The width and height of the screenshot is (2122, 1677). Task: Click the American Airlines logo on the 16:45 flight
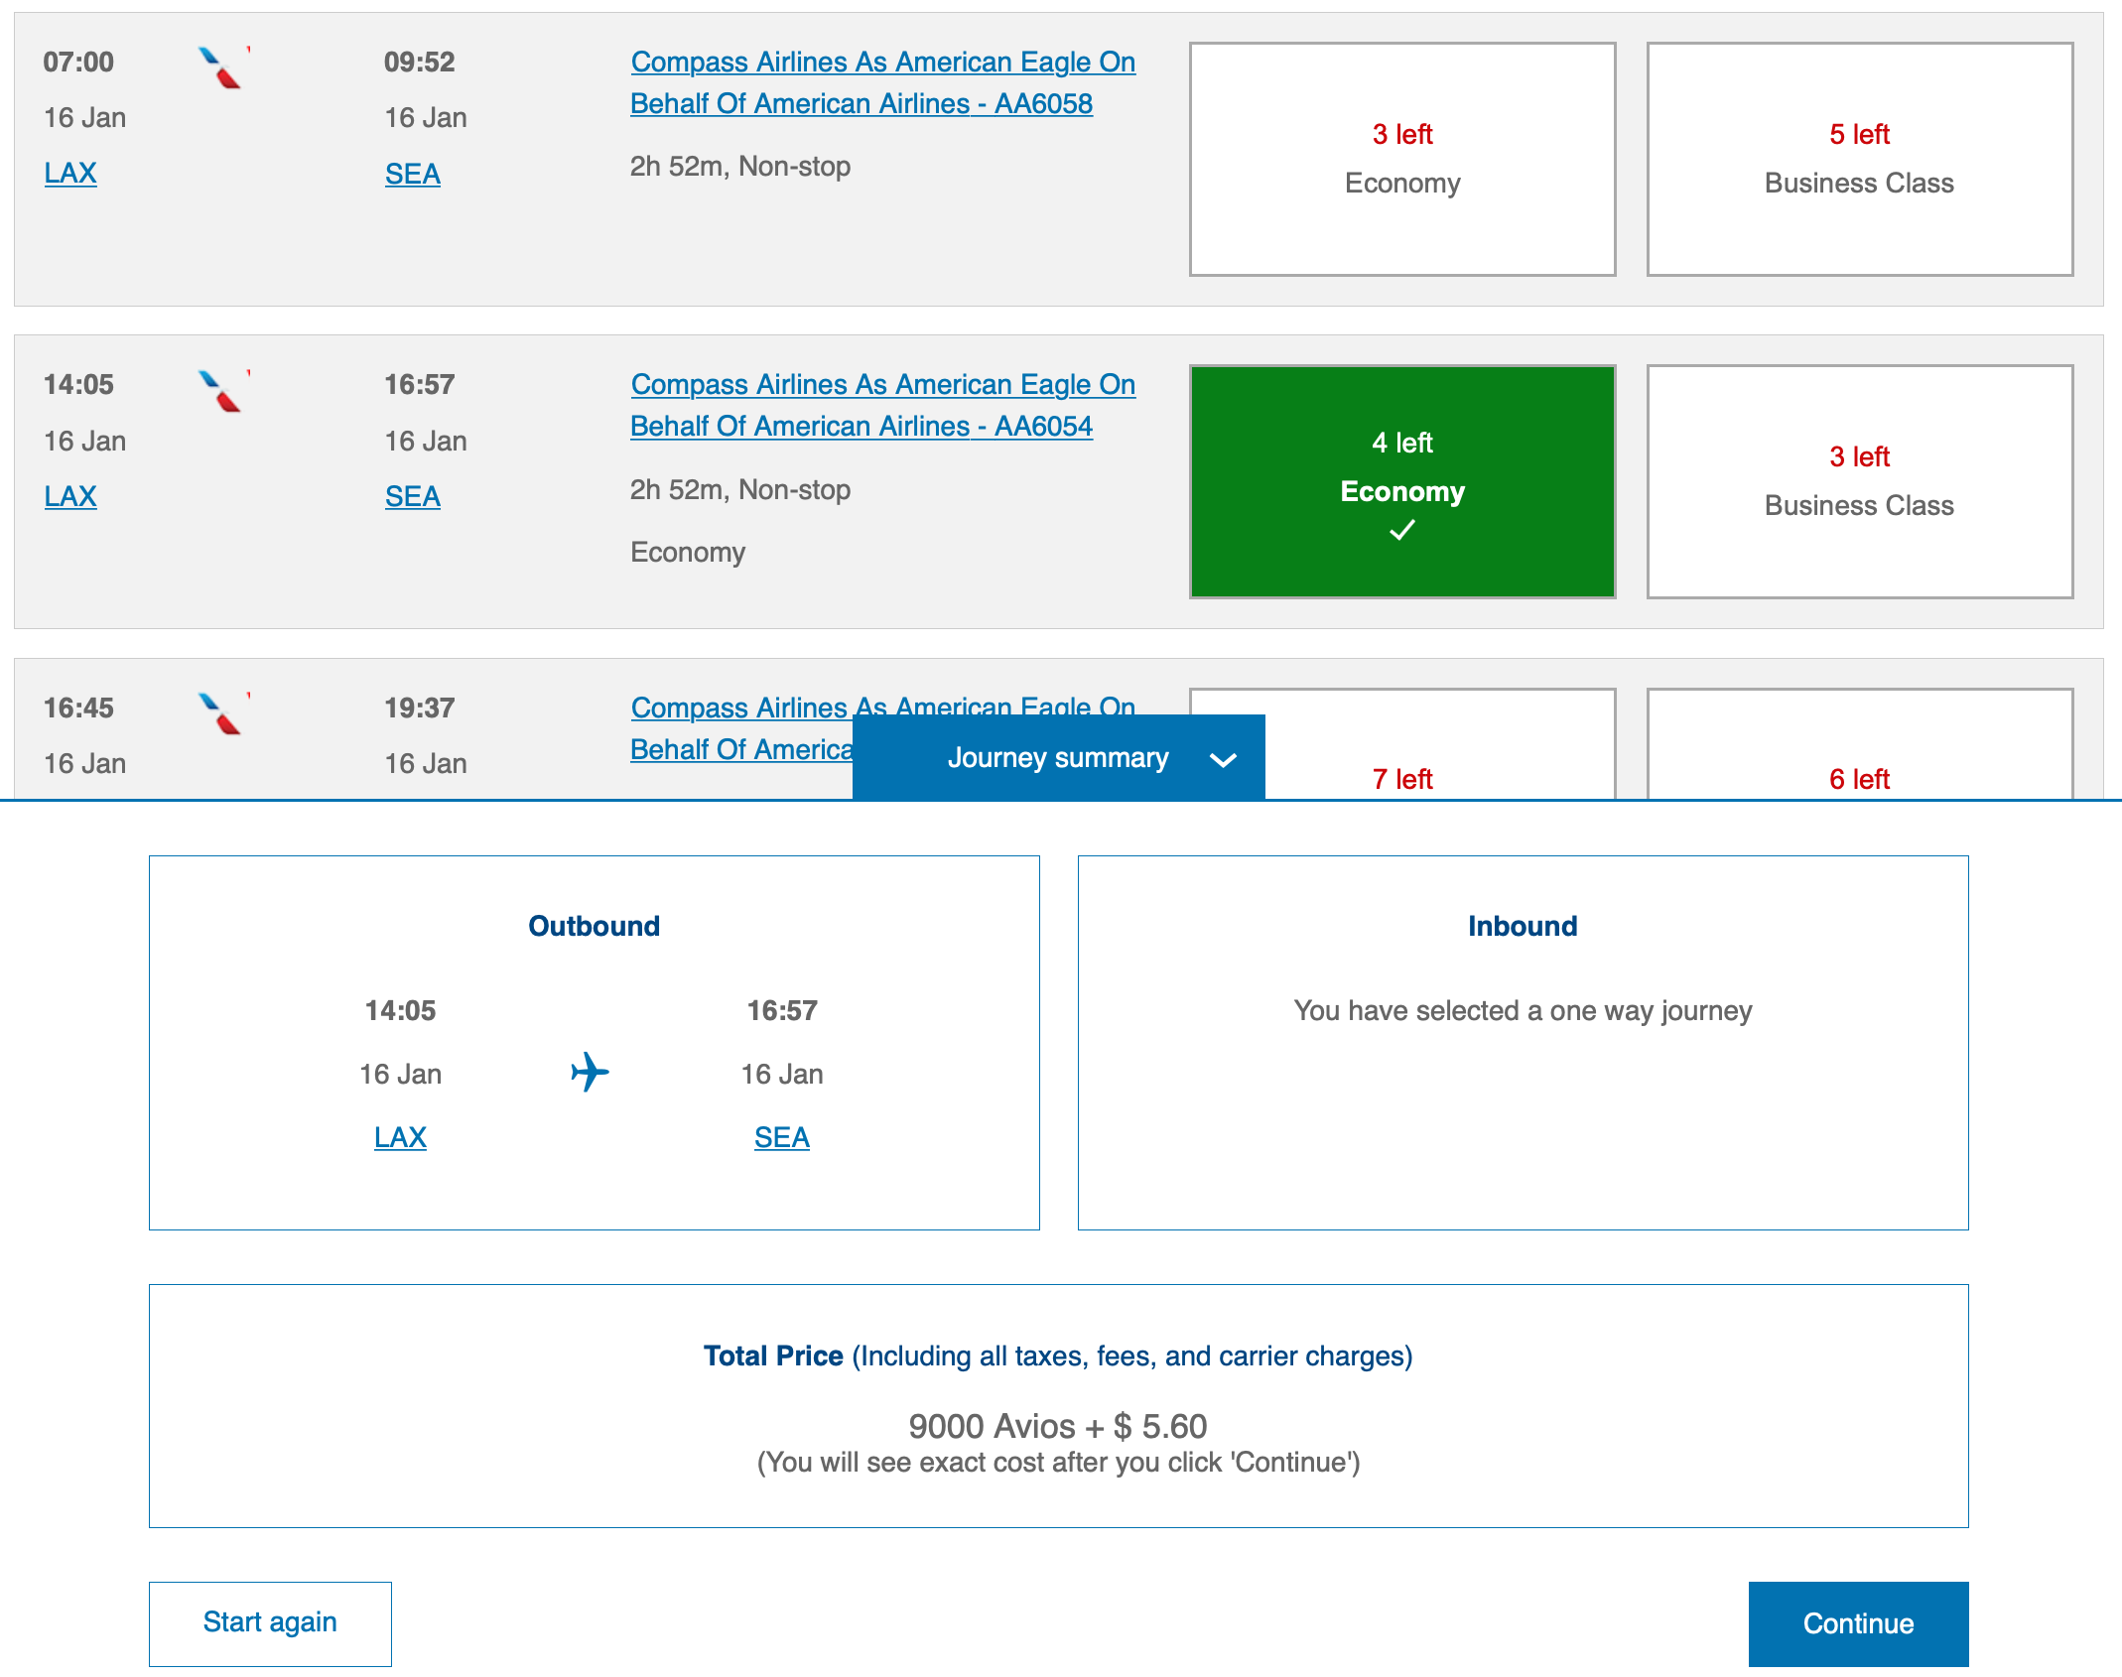pyautogui.click(x=222, y=713)
